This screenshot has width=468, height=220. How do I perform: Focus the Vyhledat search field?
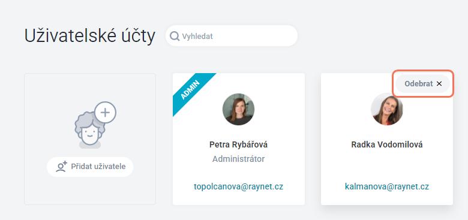(x=232, y=36)
